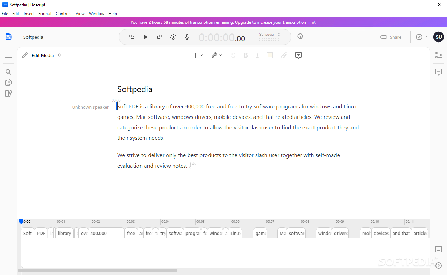447x275 pixels.
Task: Add a comment with the speech-plus icon
Action: coord(298,55)
